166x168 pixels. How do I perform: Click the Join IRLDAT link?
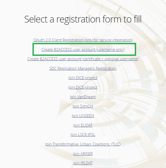point(83,163)
